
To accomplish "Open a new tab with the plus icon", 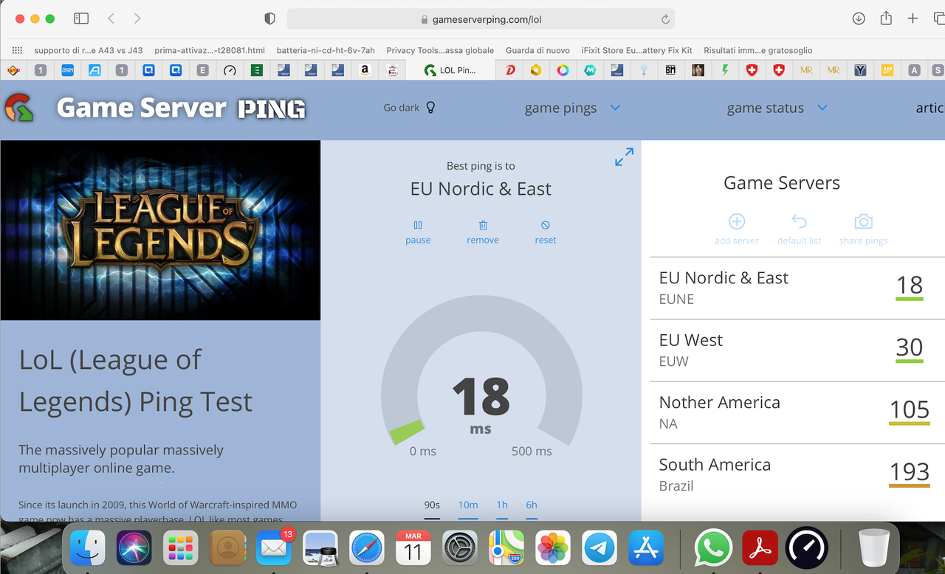I will (913, 18).
